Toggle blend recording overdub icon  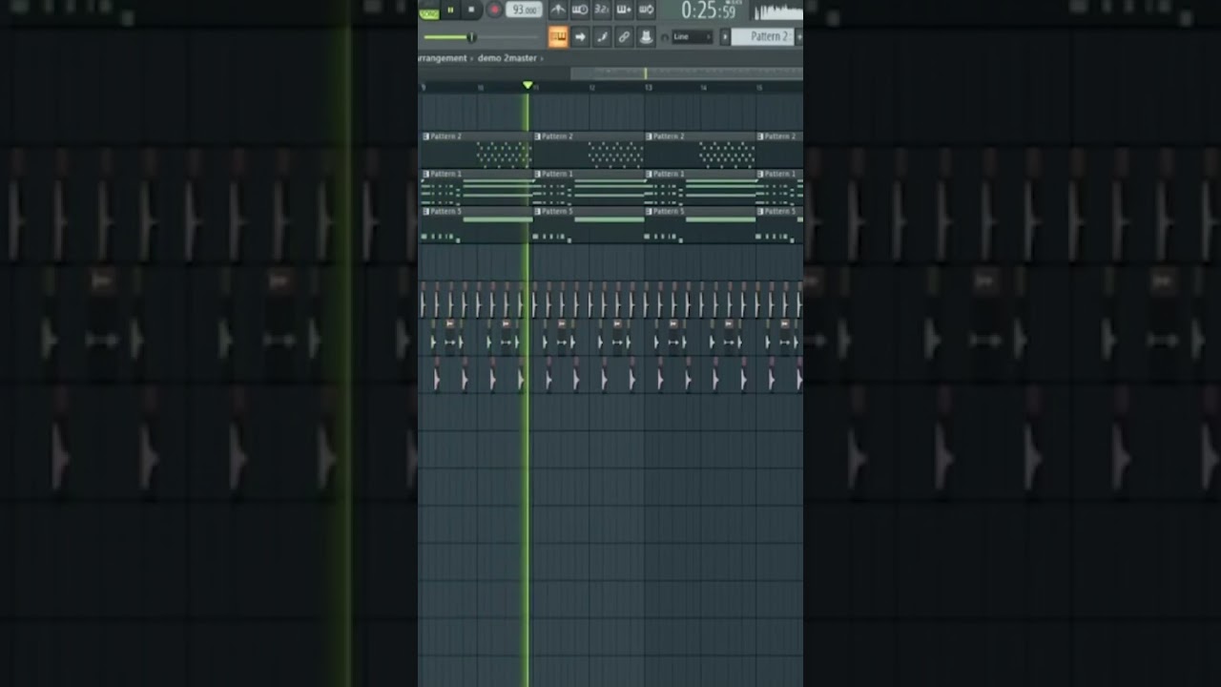click(x=624, y=10)
